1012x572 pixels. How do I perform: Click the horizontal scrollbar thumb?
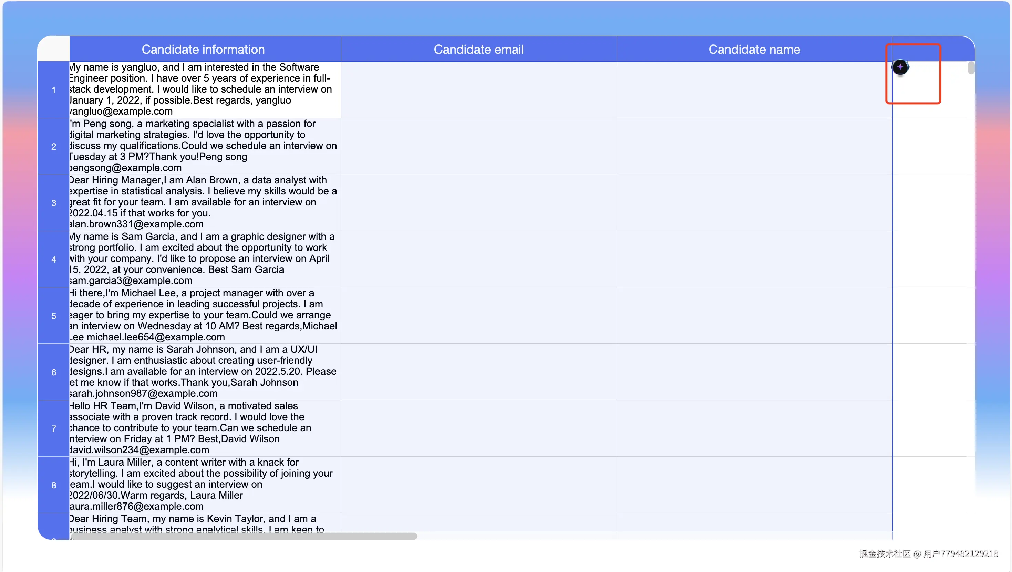(x=244, y=536)
